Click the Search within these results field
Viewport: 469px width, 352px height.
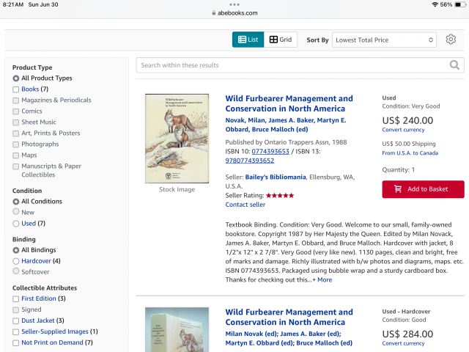[293, 65]
